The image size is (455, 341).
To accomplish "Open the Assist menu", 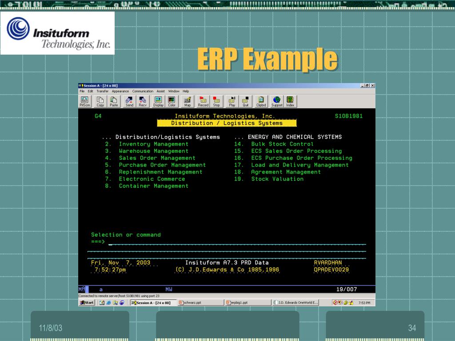I will [160, 91].
